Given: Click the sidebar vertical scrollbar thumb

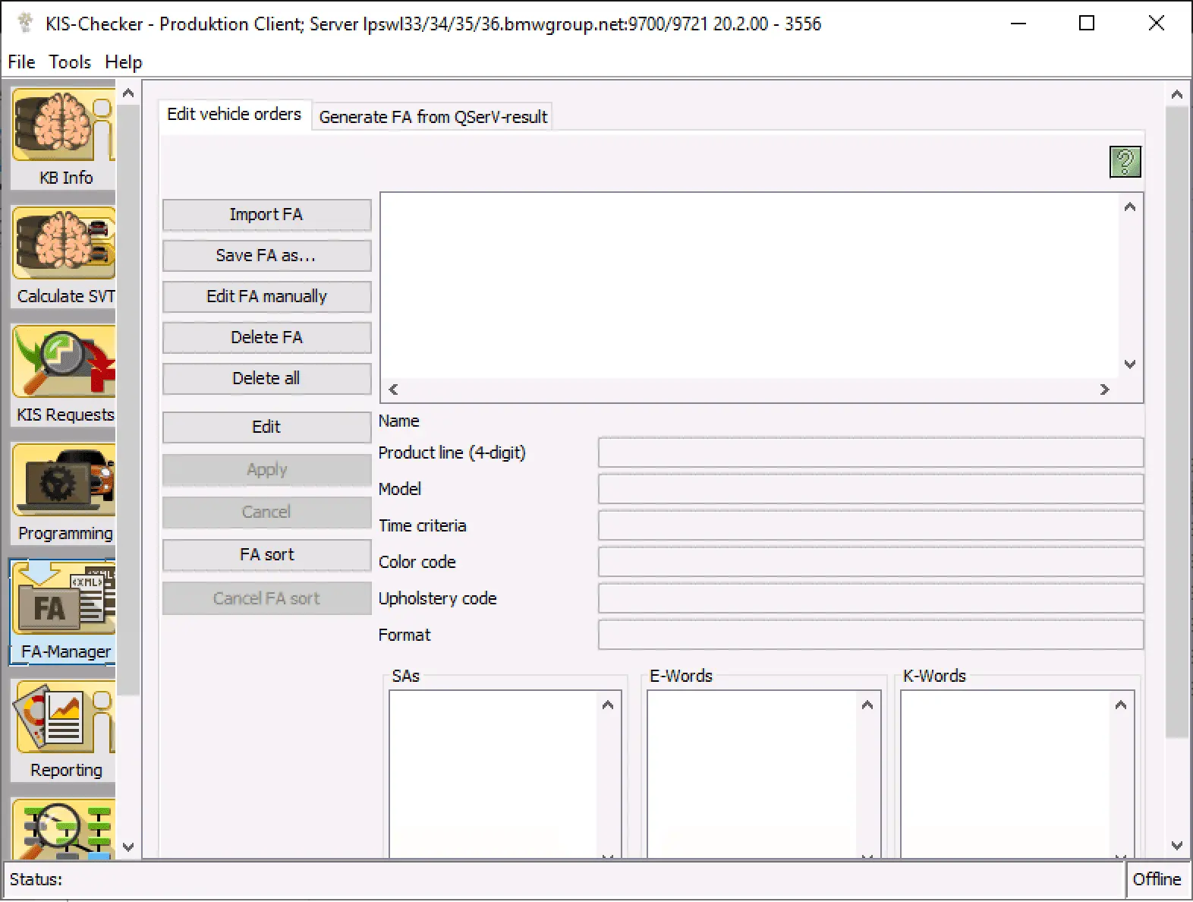Looking at the screenshot, I should [128, 400].
